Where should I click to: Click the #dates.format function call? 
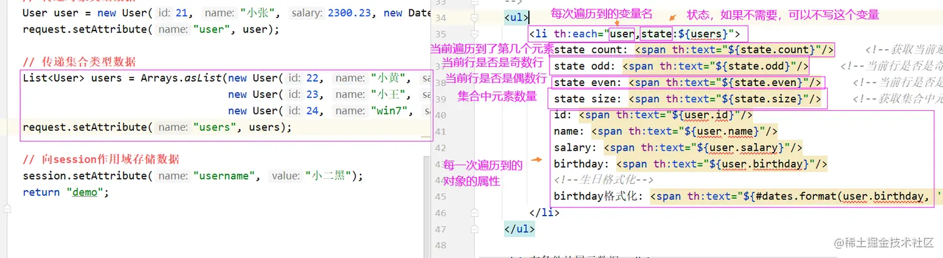(x=796, y=196)
